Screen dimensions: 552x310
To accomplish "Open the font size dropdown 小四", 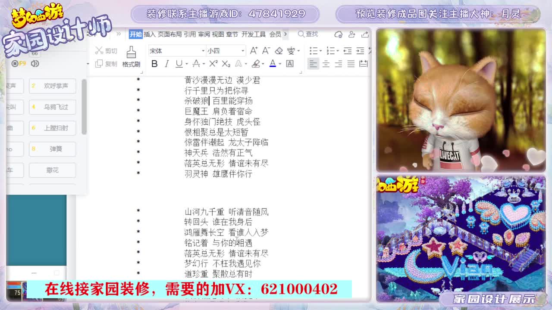I will [226, 51].
